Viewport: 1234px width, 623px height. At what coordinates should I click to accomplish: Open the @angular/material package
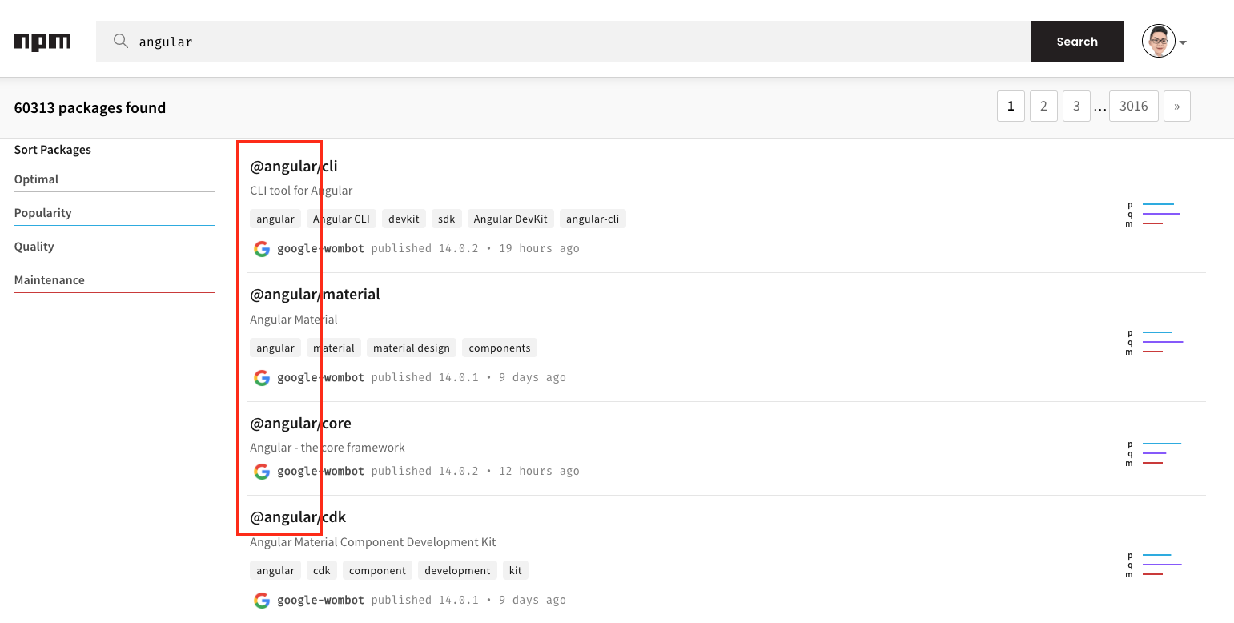[x=315, y=294]
